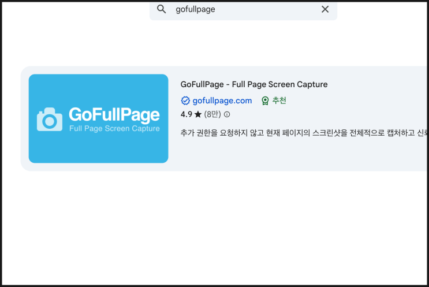429x287 pixels.
Task: Click the Korean extension description text
Action: coord(304,133)
